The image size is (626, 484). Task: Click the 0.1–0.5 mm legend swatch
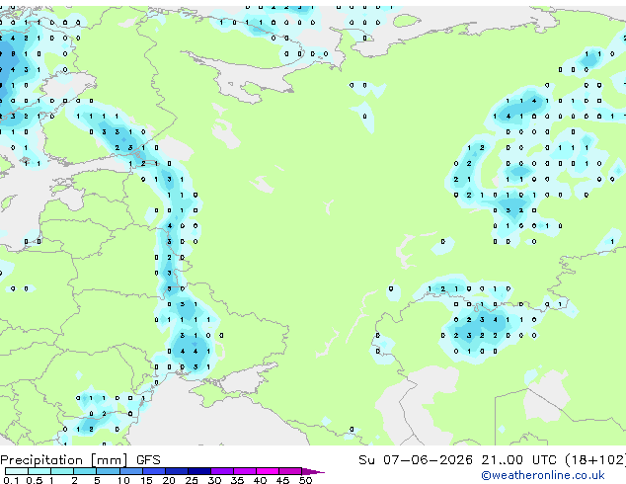17,471
